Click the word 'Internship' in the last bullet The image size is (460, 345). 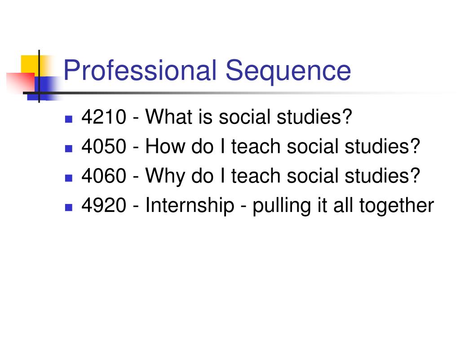coord(190,206)
